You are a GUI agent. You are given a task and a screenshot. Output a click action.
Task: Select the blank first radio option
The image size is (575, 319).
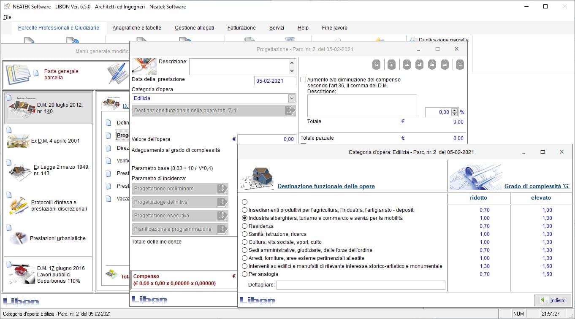tap(244, 202)
